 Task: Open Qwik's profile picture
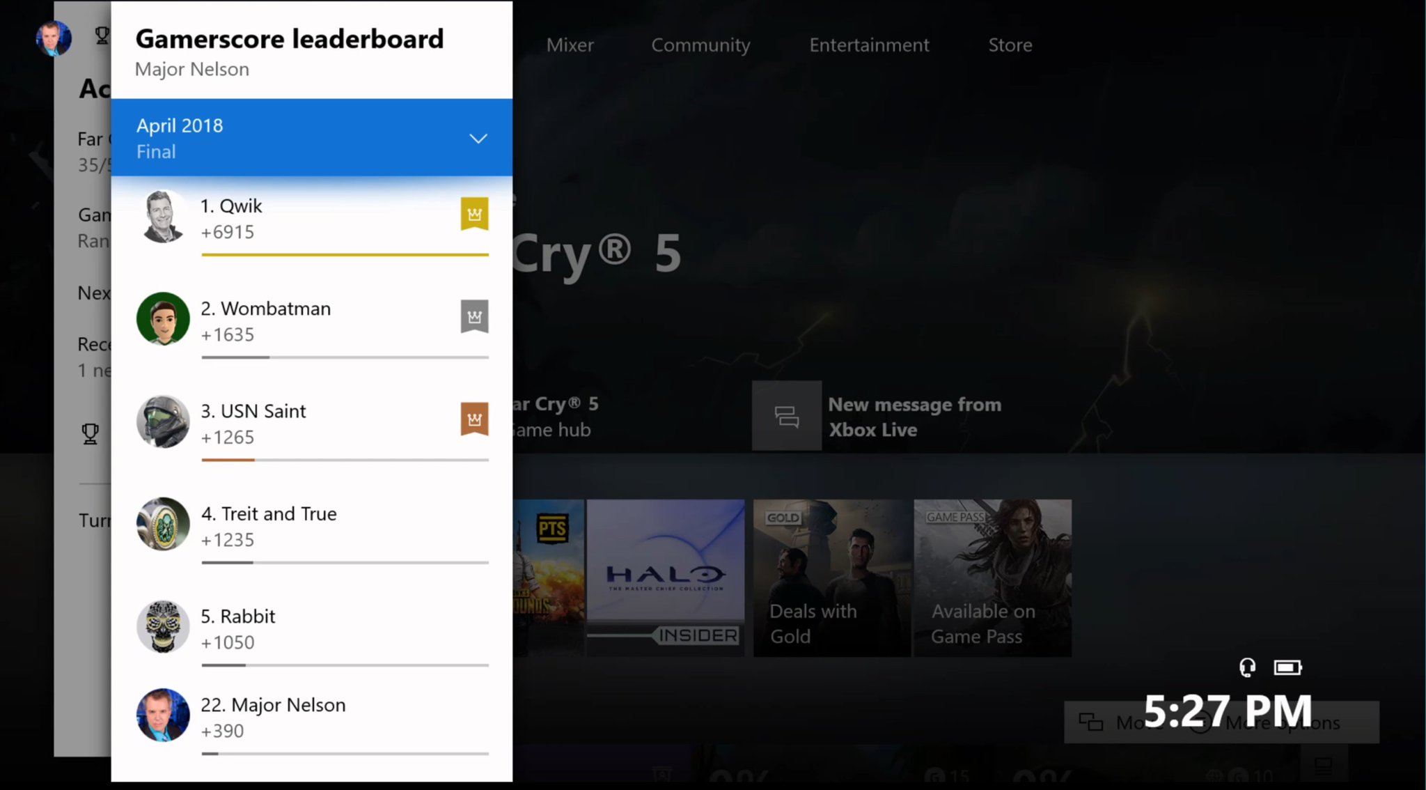(163, 217)
